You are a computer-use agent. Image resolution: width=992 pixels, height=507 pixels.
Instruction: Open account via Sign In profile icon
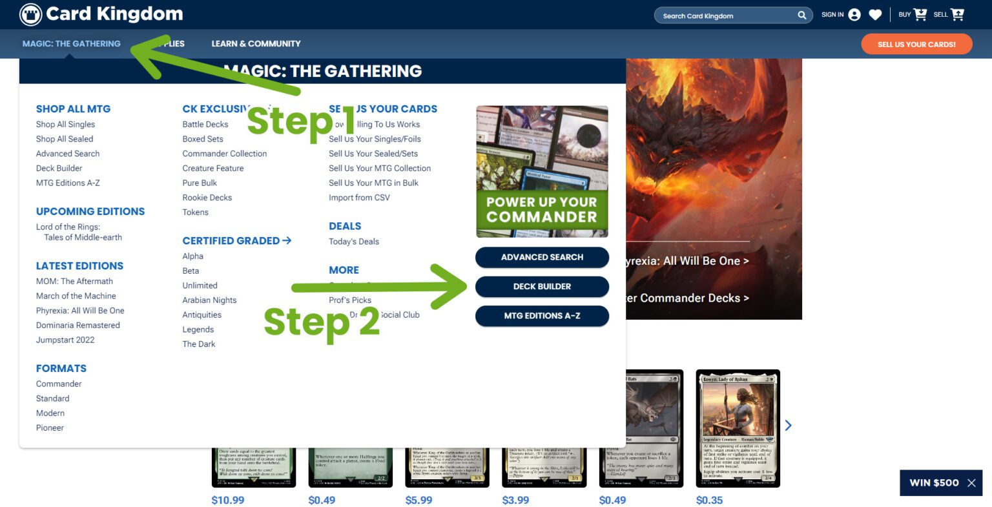pos(854,15)
